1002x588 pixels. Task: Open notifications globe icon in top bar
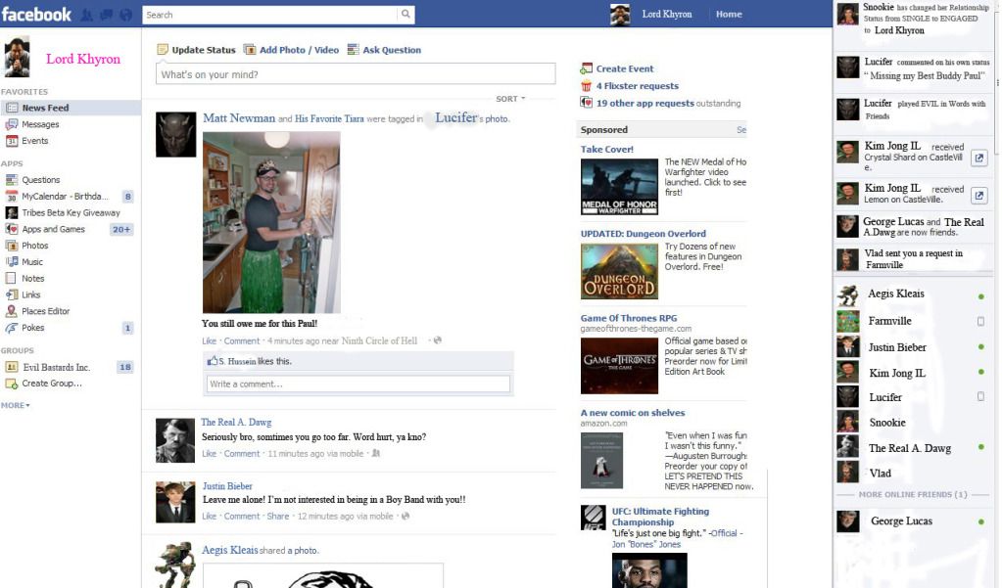126,15
